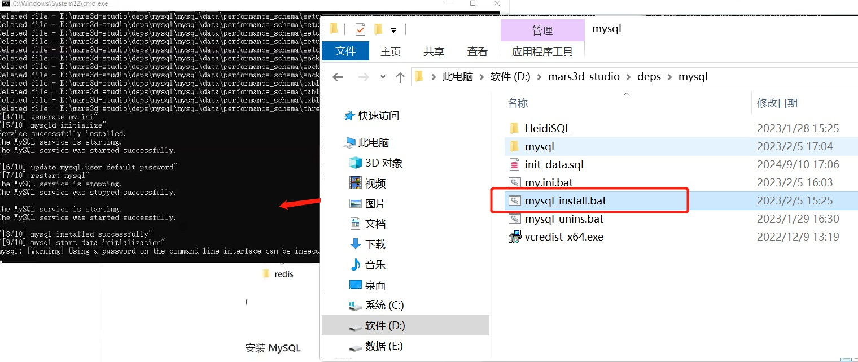Sort files by the 名称 column header
858x362 pixels.
518,103
